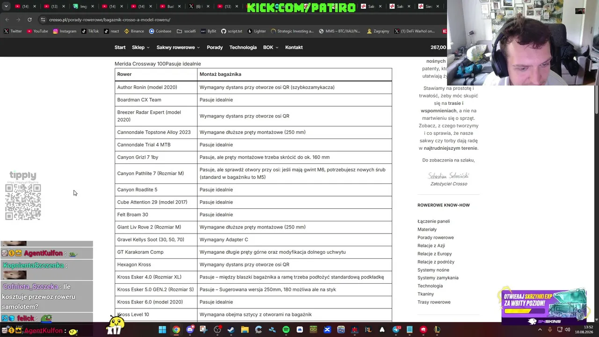
Task: Open the volume control in system tray
Action: click(568, 330)
